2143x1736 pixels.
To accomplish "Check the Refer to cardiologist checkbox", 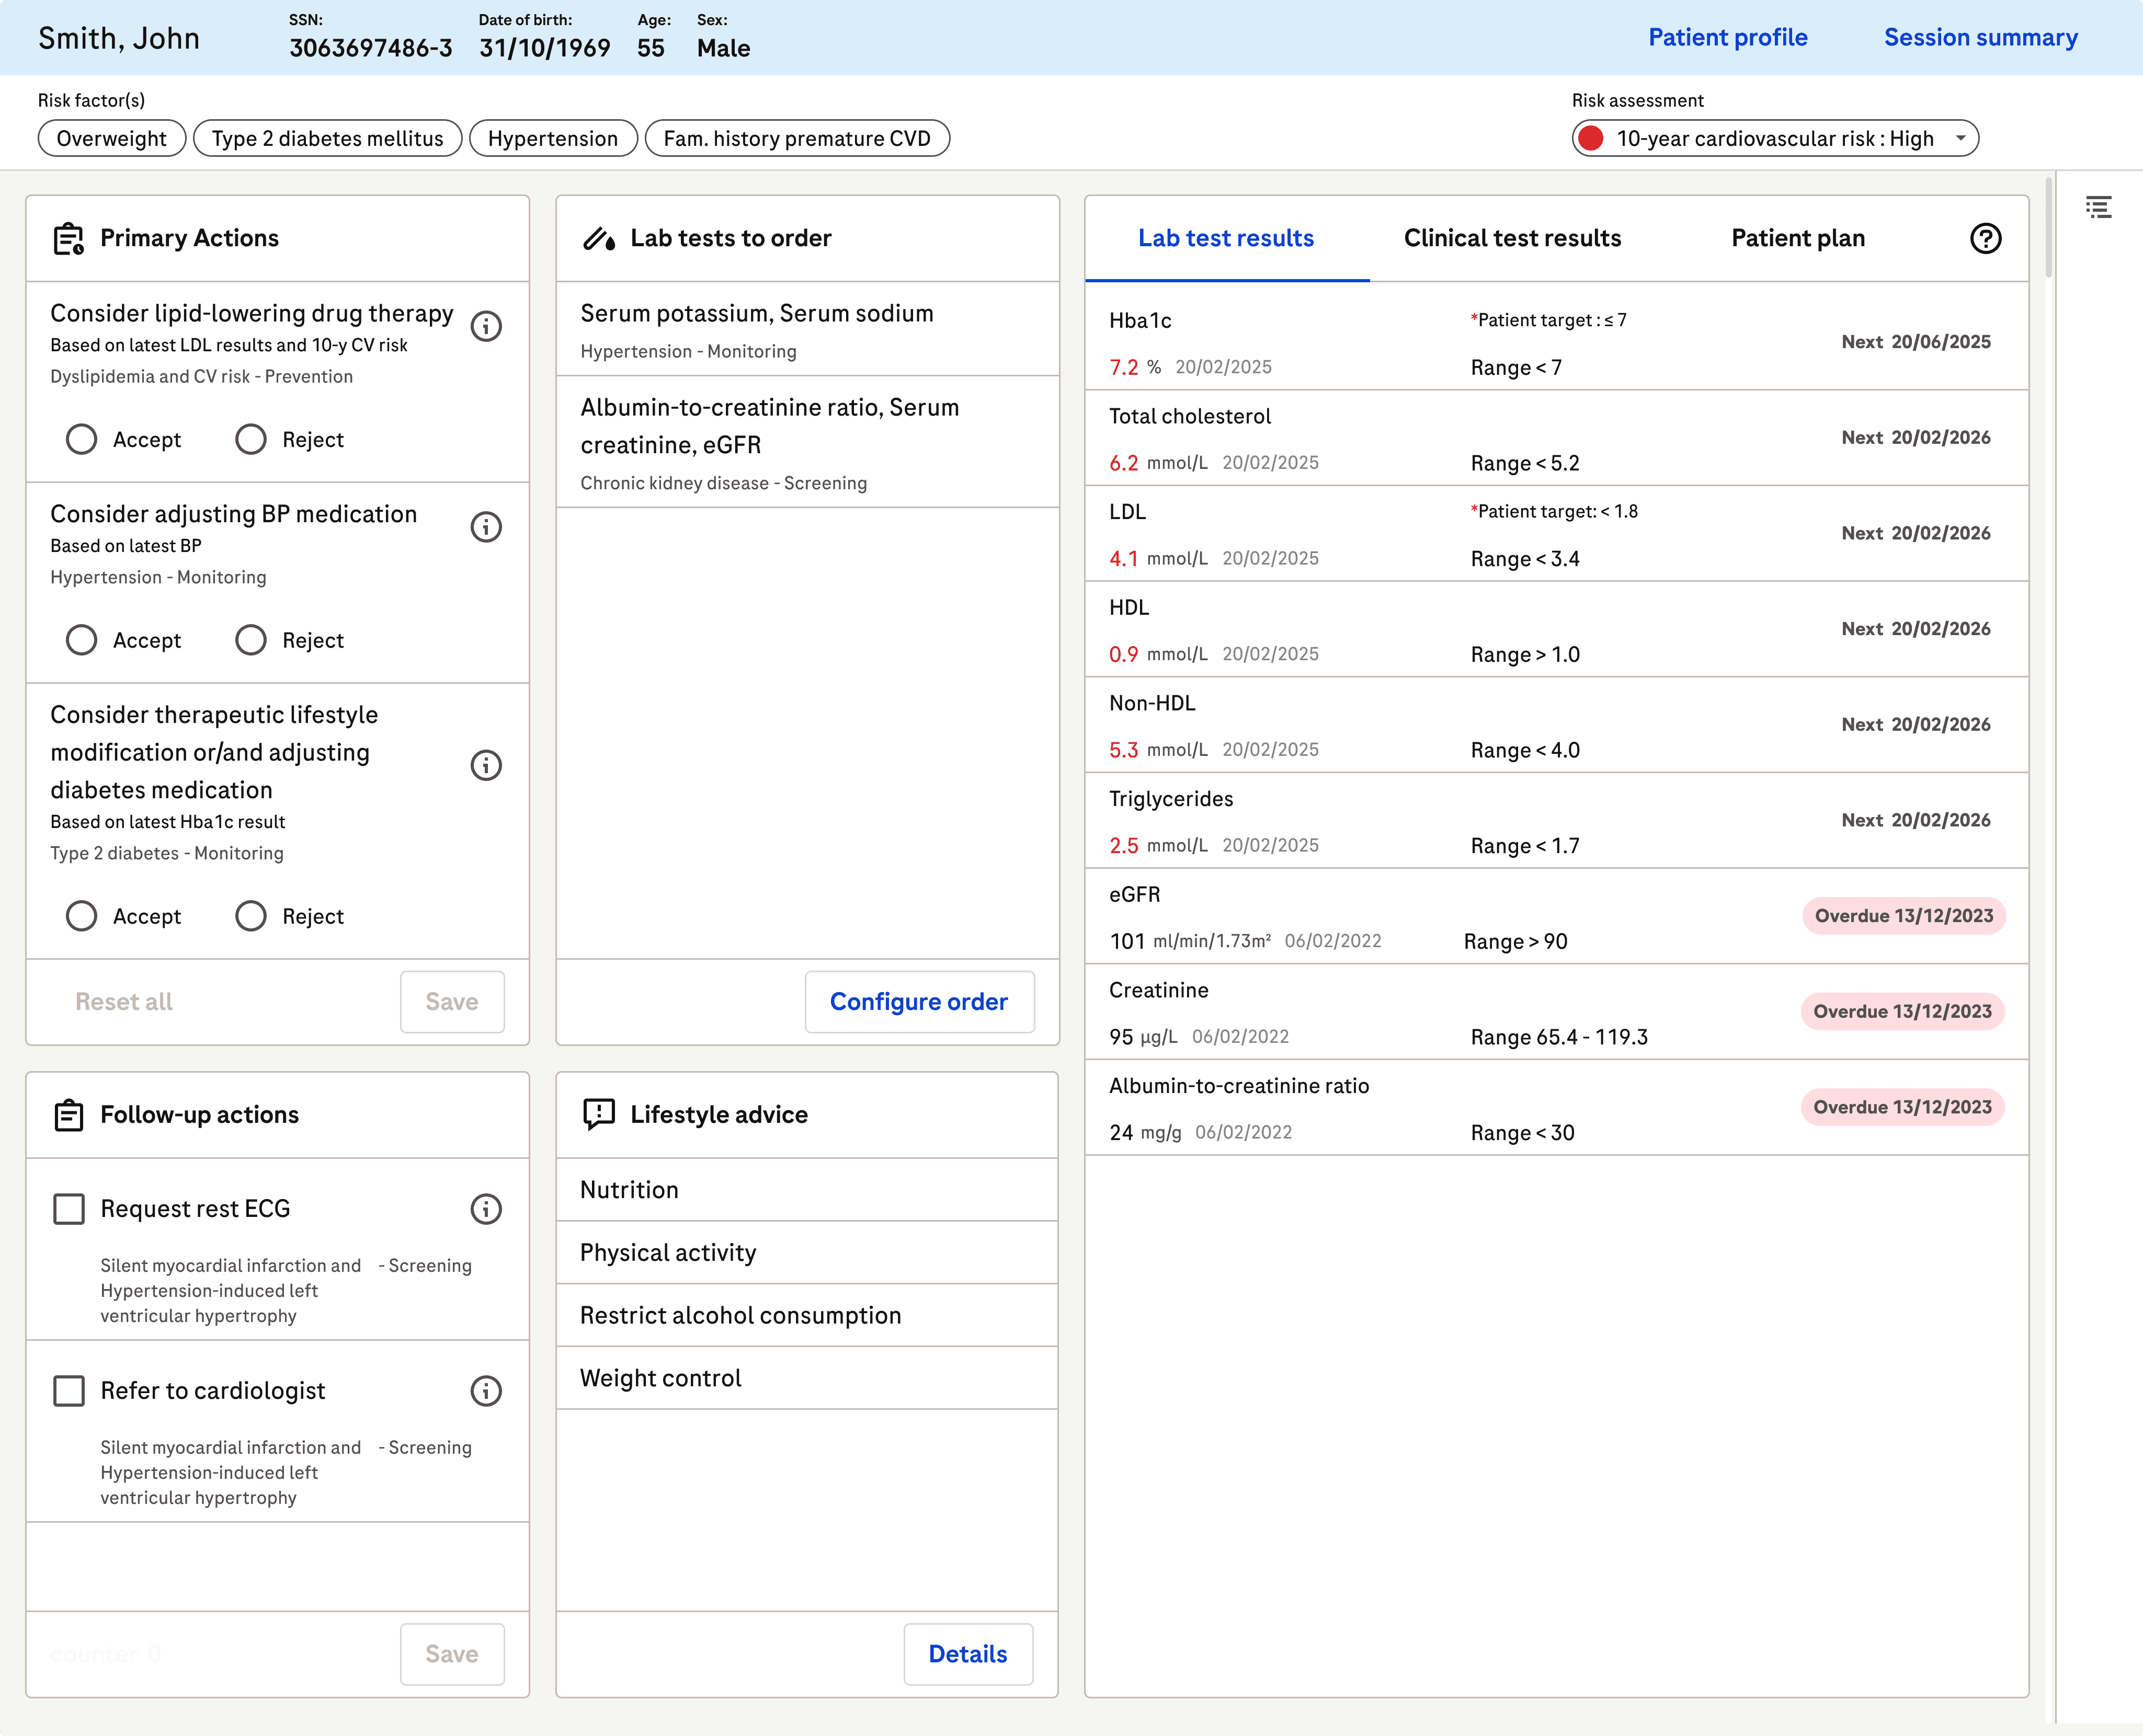I will pos(69,1391).
